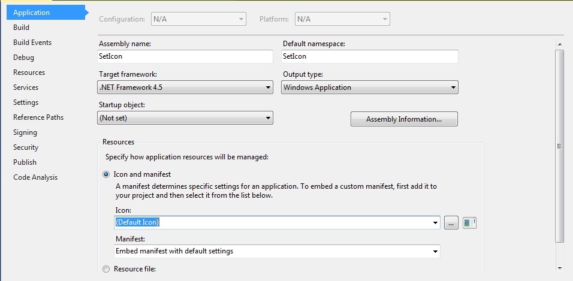This screenshot has height=281, width=573.
Task: Click the Assembly Information button
Action: click(404, 119)
